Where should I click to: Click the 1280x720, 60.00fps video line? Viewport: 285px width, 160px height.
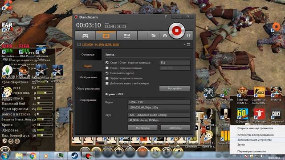click(159, 108)
